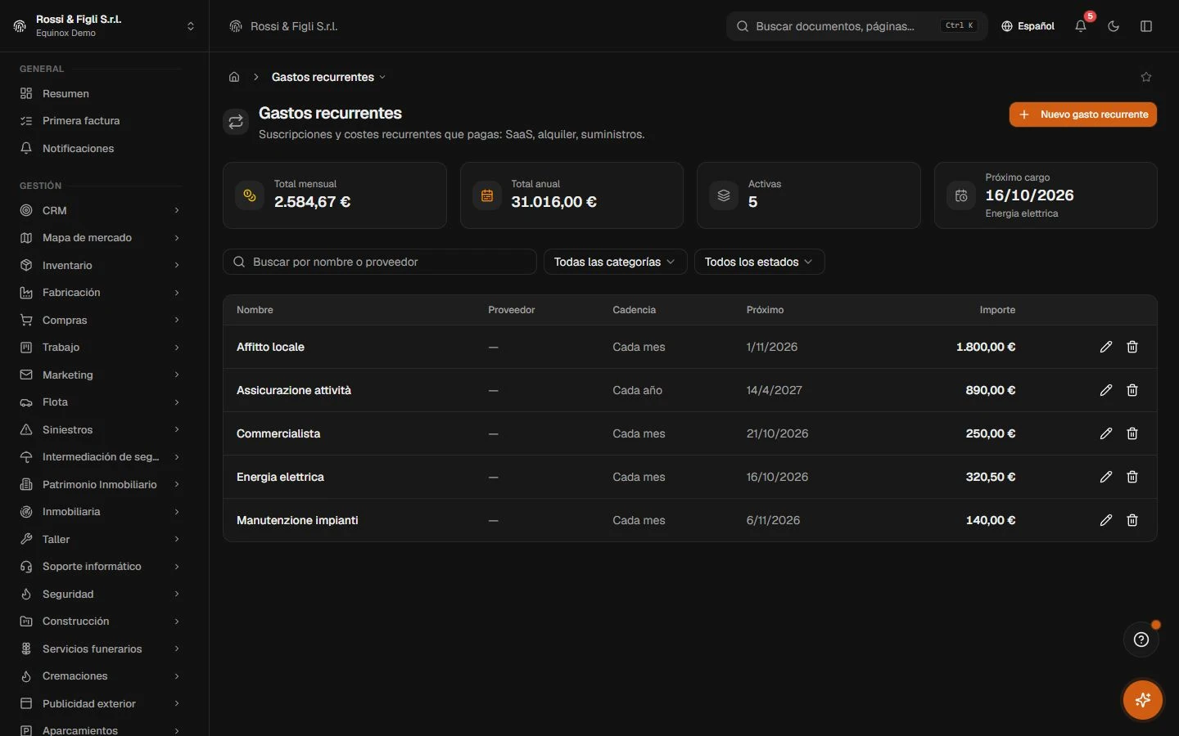Click Fabricación factory icon
Image resolution: width=1179 pixels, height=736 pixels.
[x=26, y=292]
